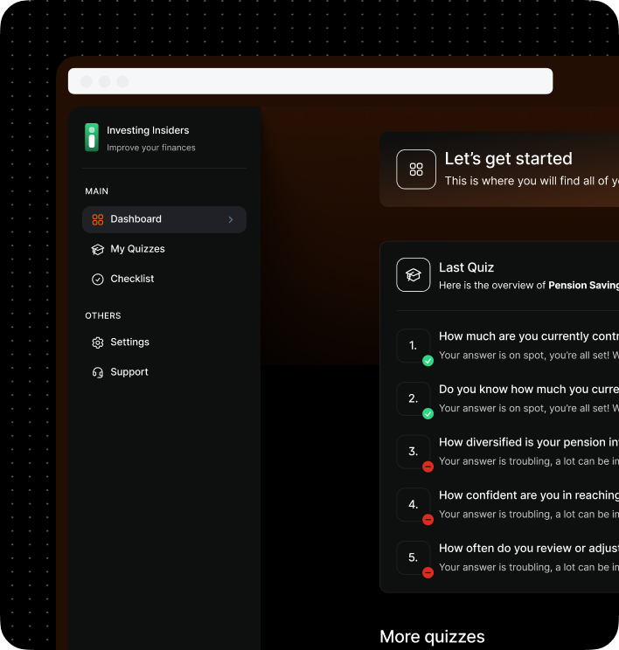The width and height of the screenshot is (619, 650).
Task: Click the Improve your finances tagline
Action: tap(151, 148)
